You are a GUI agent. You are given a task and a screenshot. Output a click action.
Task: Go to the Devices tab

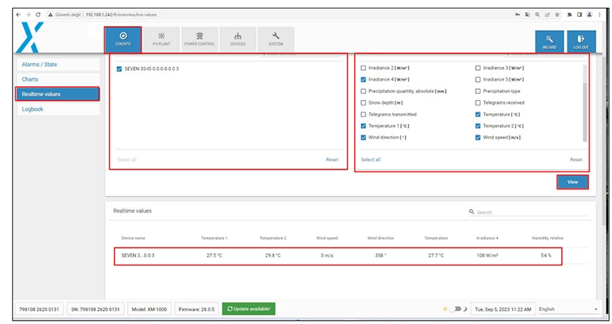(x=238, y=40)
